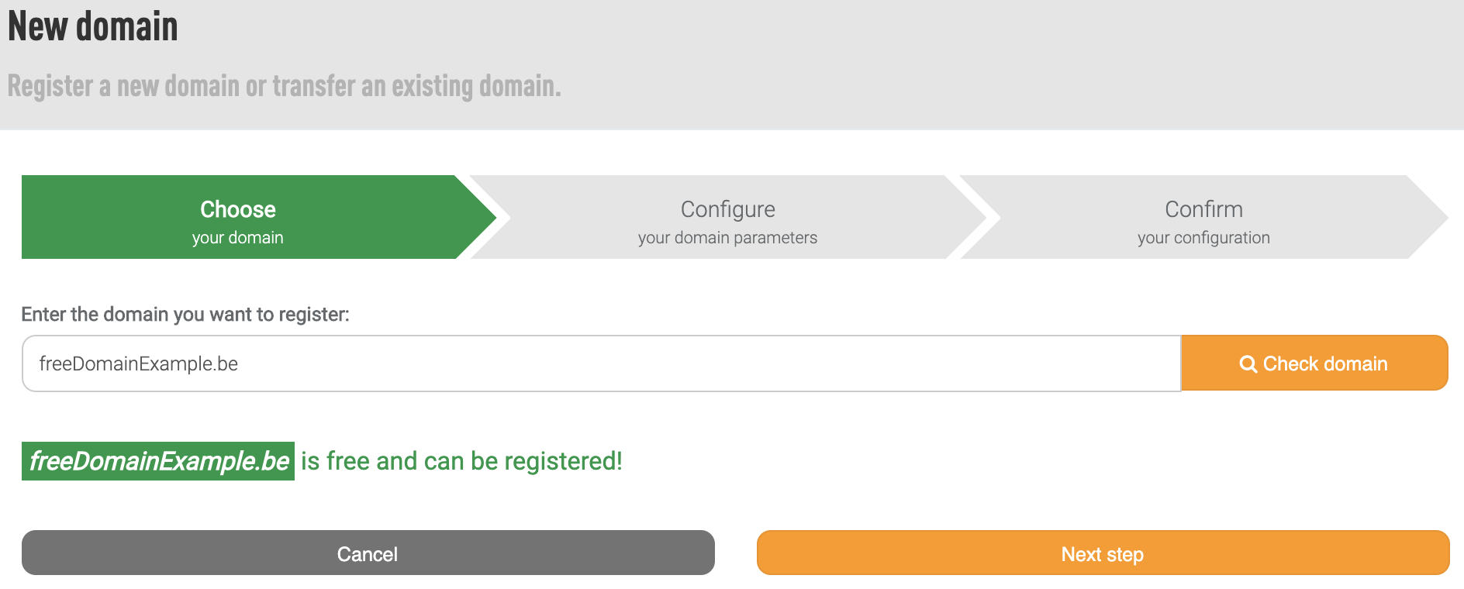Image resolution: width=1464 pixels, height=589 pixels.
Task: Select the green Choose step title
Action: click(x=238, y=209)
